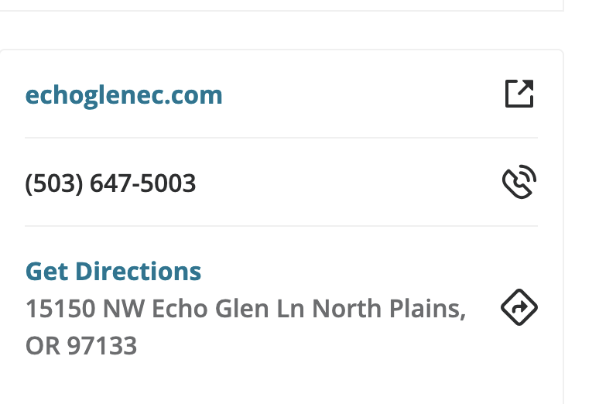
Task: Click the 647-5003 portion of the phone number
Action: point(143,183)
